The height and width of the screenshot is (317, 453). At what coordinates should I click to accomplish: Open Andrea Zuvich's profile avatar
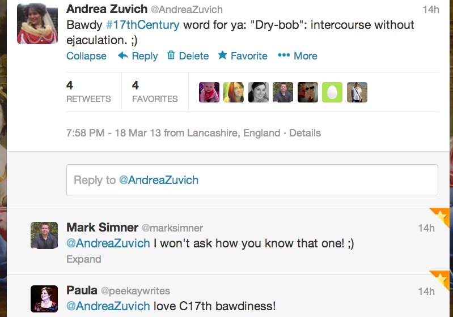coord(39,23)
